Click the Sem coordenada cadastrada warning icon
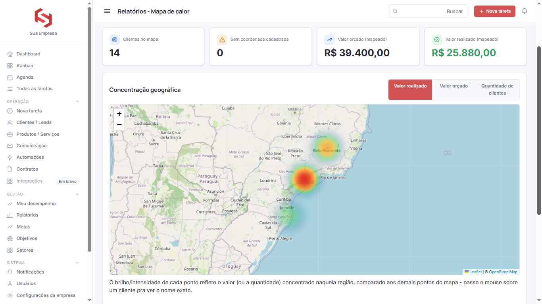The height and width of the screenshot is (304, 542). 222,40
